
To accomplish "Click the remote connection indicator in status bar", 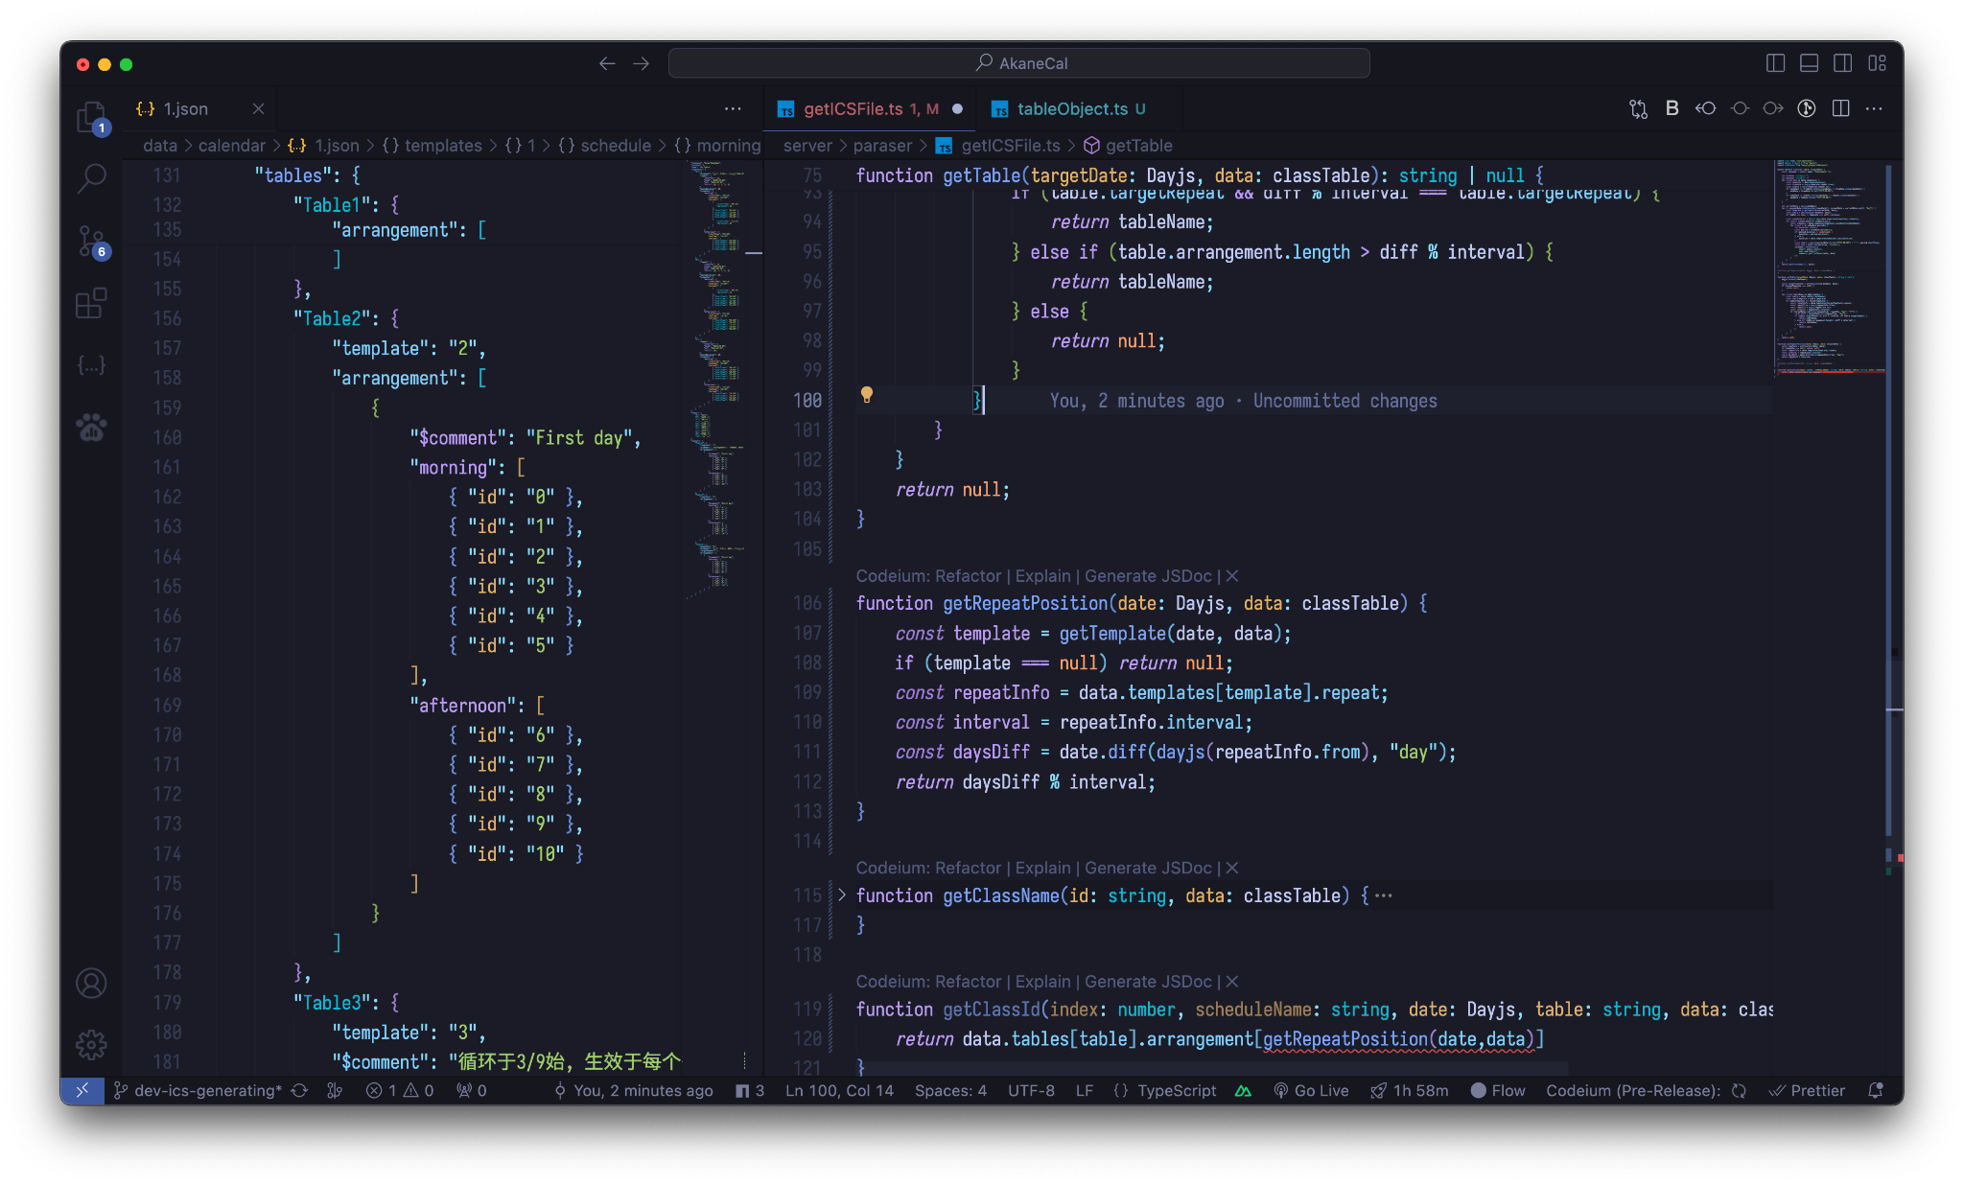I will tap(83, 1090).
